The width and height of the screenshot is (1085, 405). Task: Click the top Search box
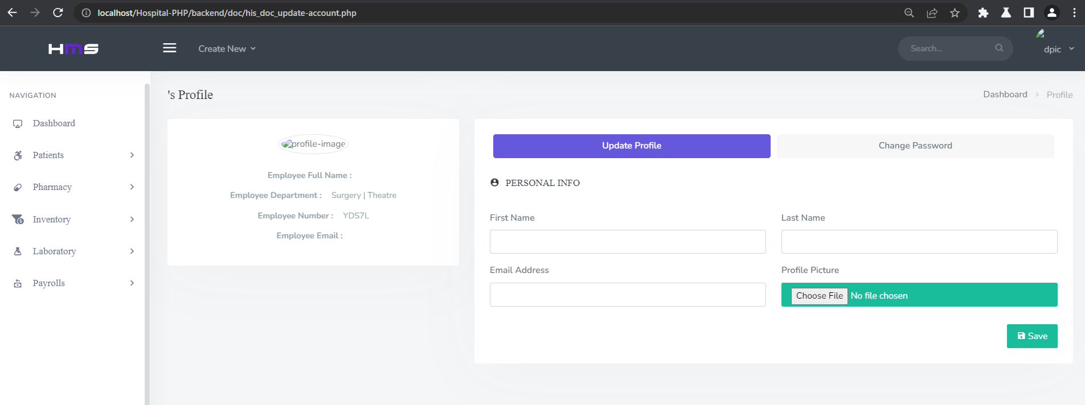955,48
